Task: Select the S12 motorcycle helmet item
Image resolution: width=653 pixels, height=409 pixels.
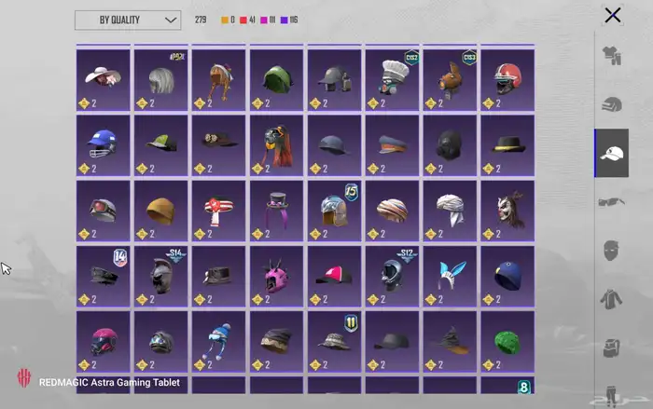Action: 393,276
